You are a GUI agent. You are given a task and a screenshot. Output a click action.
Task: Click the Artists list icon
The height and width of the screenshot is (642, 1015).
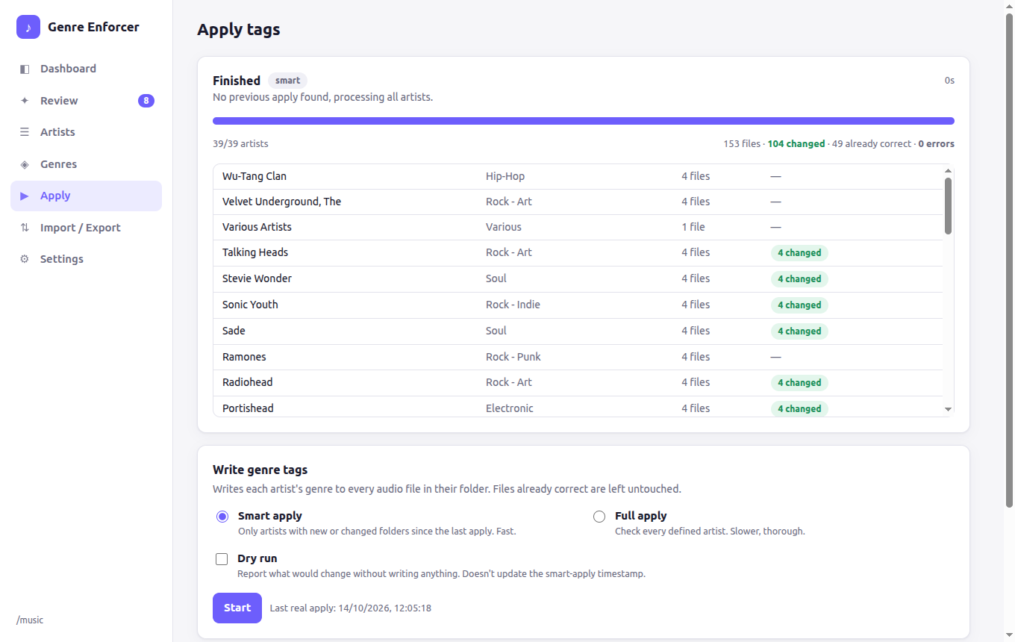[25, 132]
